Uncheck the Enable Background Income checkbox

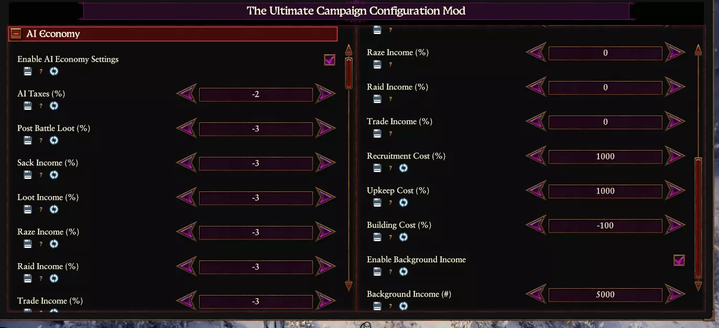[x=679, y=260]
